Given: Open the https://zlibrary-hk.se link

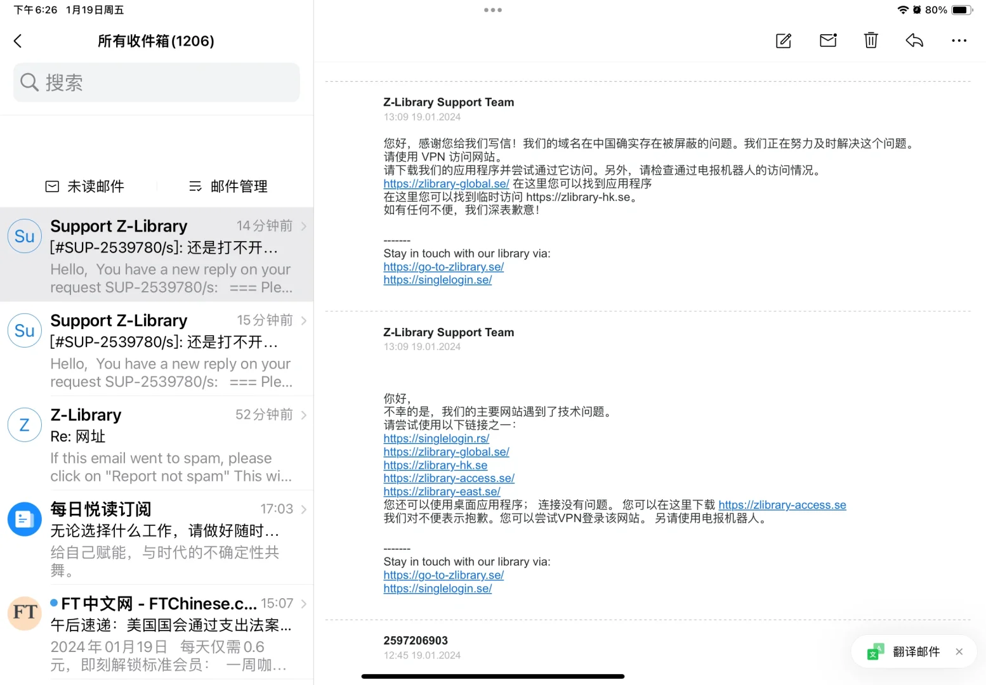Looking at the screenshot, I should pyautogui.click(x=435, y=465).
